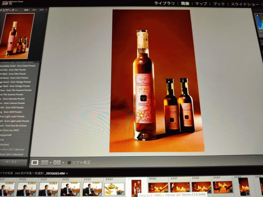The height and width of the screenshot is (197, 263).
Task: Select candle photo thumbnail 3439
Action: click(222, 187)
